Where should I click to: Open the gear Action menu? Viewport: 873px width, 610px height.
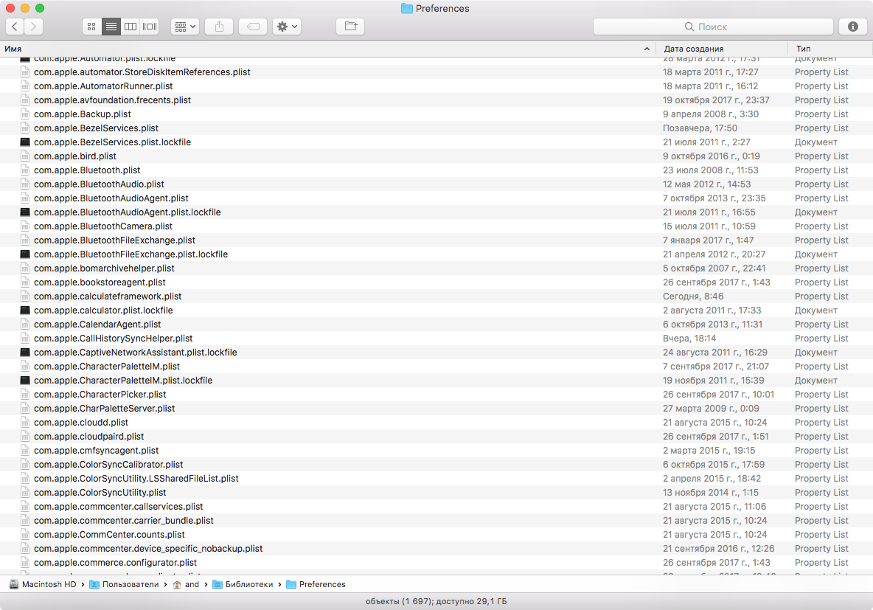[x=286, y=27]
